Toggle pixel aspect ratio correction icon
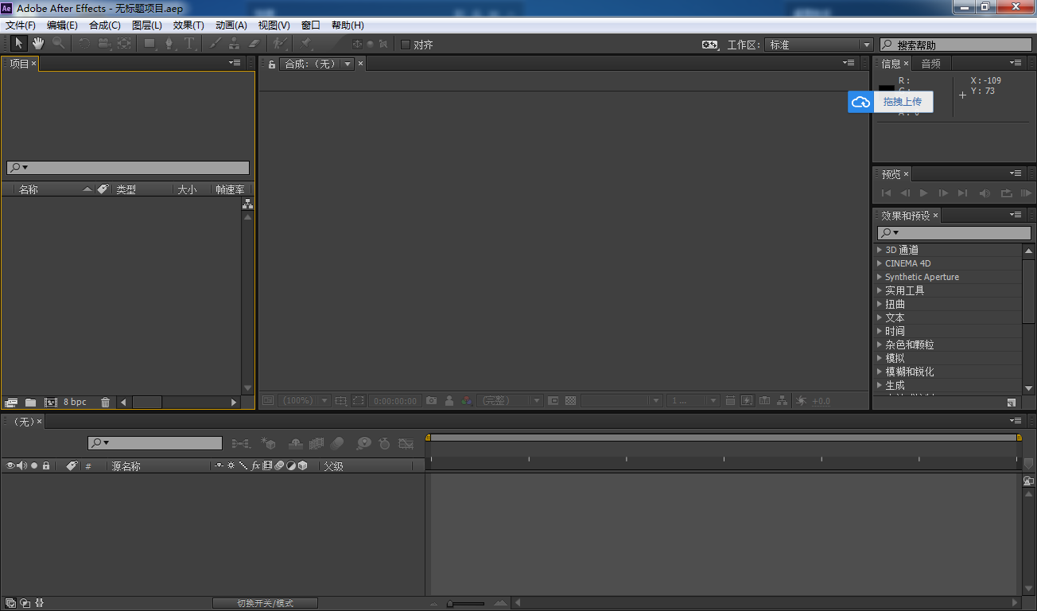The height and width of the screenshot is (611, 1037). pyautogui.click(x=728, y=401)
